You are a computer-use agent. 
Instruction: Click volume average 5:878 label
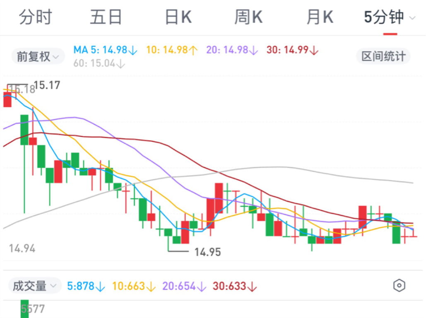click(x=86, y=286)
